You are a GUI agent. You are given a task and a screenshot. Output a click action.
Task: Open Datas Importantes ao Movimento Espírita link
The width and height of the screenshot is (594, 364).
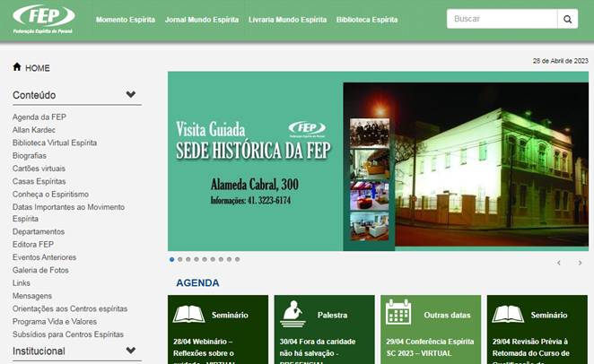click(x=68, y=212)
